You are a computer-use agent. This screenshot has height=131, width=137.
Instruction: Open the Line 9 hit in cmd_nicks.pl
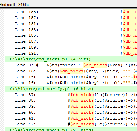[x=71, y=65]
